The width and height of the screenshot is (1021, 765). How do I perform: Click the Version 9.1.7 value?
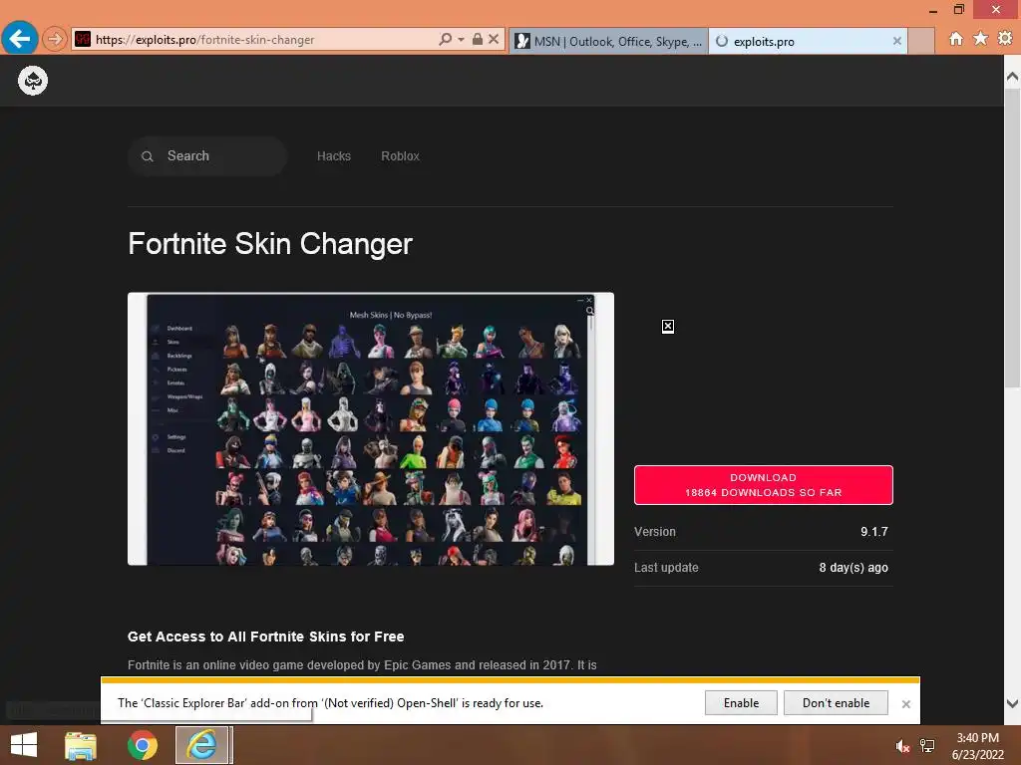(873, 532)
